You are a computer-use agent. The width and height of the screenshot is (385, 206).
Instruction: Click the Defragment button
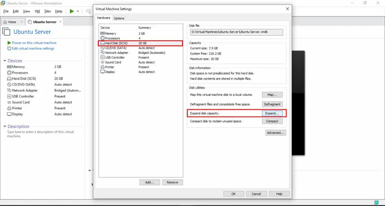272,104
